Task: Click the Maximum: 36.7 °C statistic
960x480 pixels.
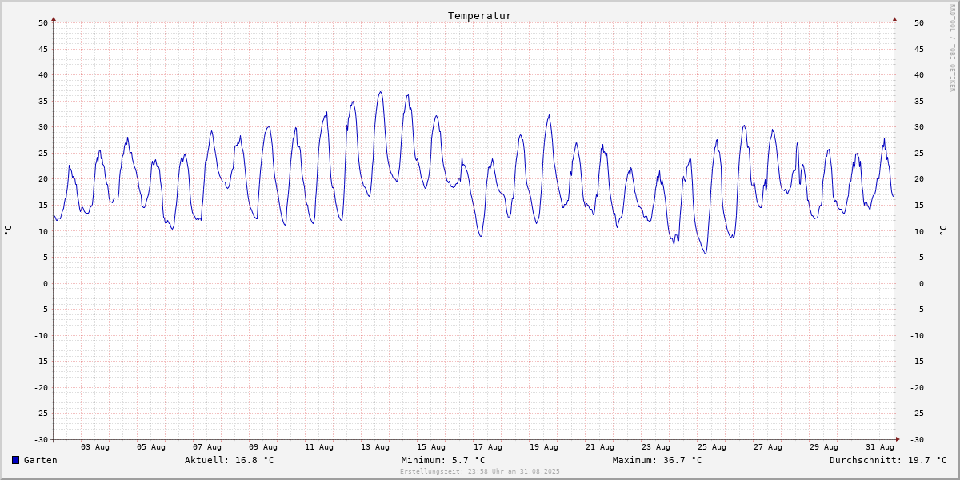Action: point(657,460)
